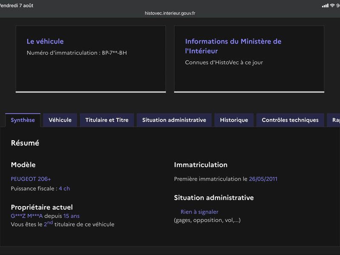Screen dimensions: 340x255
Task: Open the Situation administrative tab
Action: (x=174, y=120)
